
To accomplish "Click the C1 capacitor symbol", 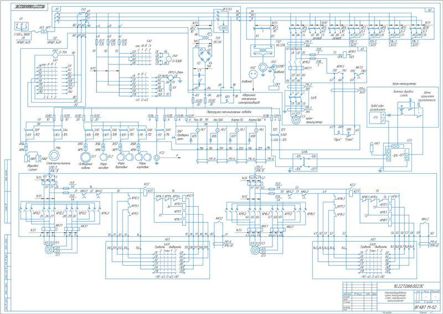I will [x=199, y=75].
